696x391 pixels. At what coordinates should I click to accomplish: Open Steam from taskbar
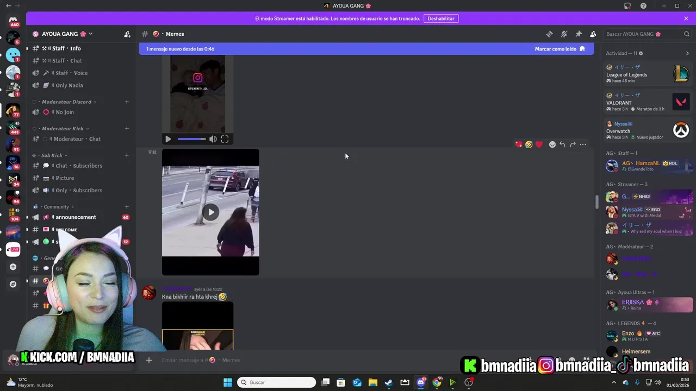[x=389, y=382]
